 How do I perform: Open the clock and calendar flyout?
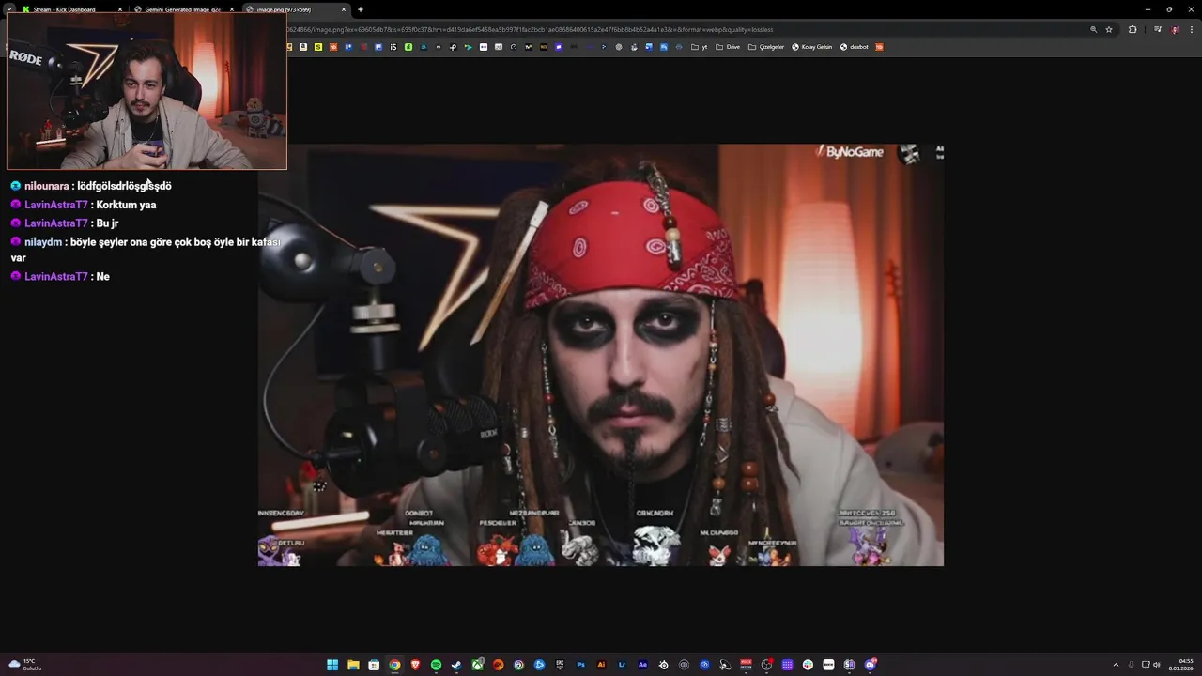coord(1182,665)
